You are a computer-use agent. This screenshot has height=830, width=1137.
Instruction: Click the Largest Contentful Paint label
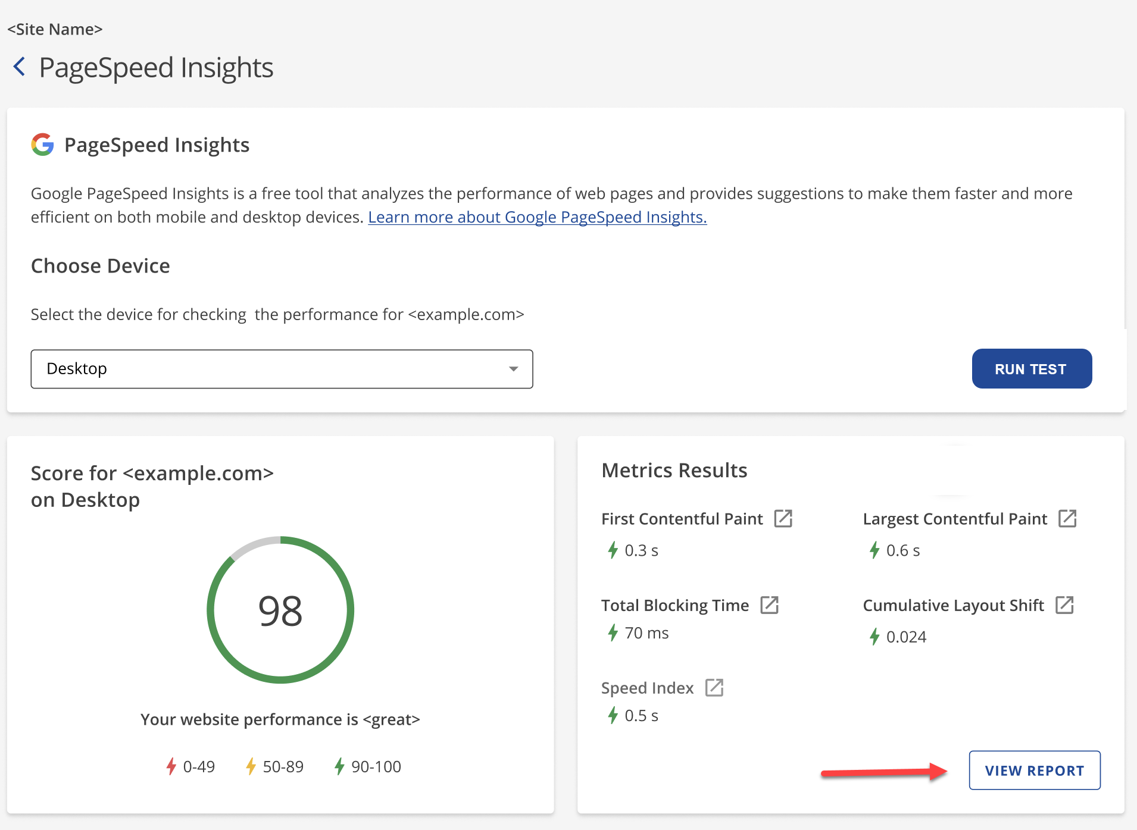click(955, 519)
